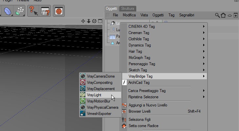Click the viewport zoom up-down arrow icon
This screenshot has height=131, width=239.
(x=89, y=21)
